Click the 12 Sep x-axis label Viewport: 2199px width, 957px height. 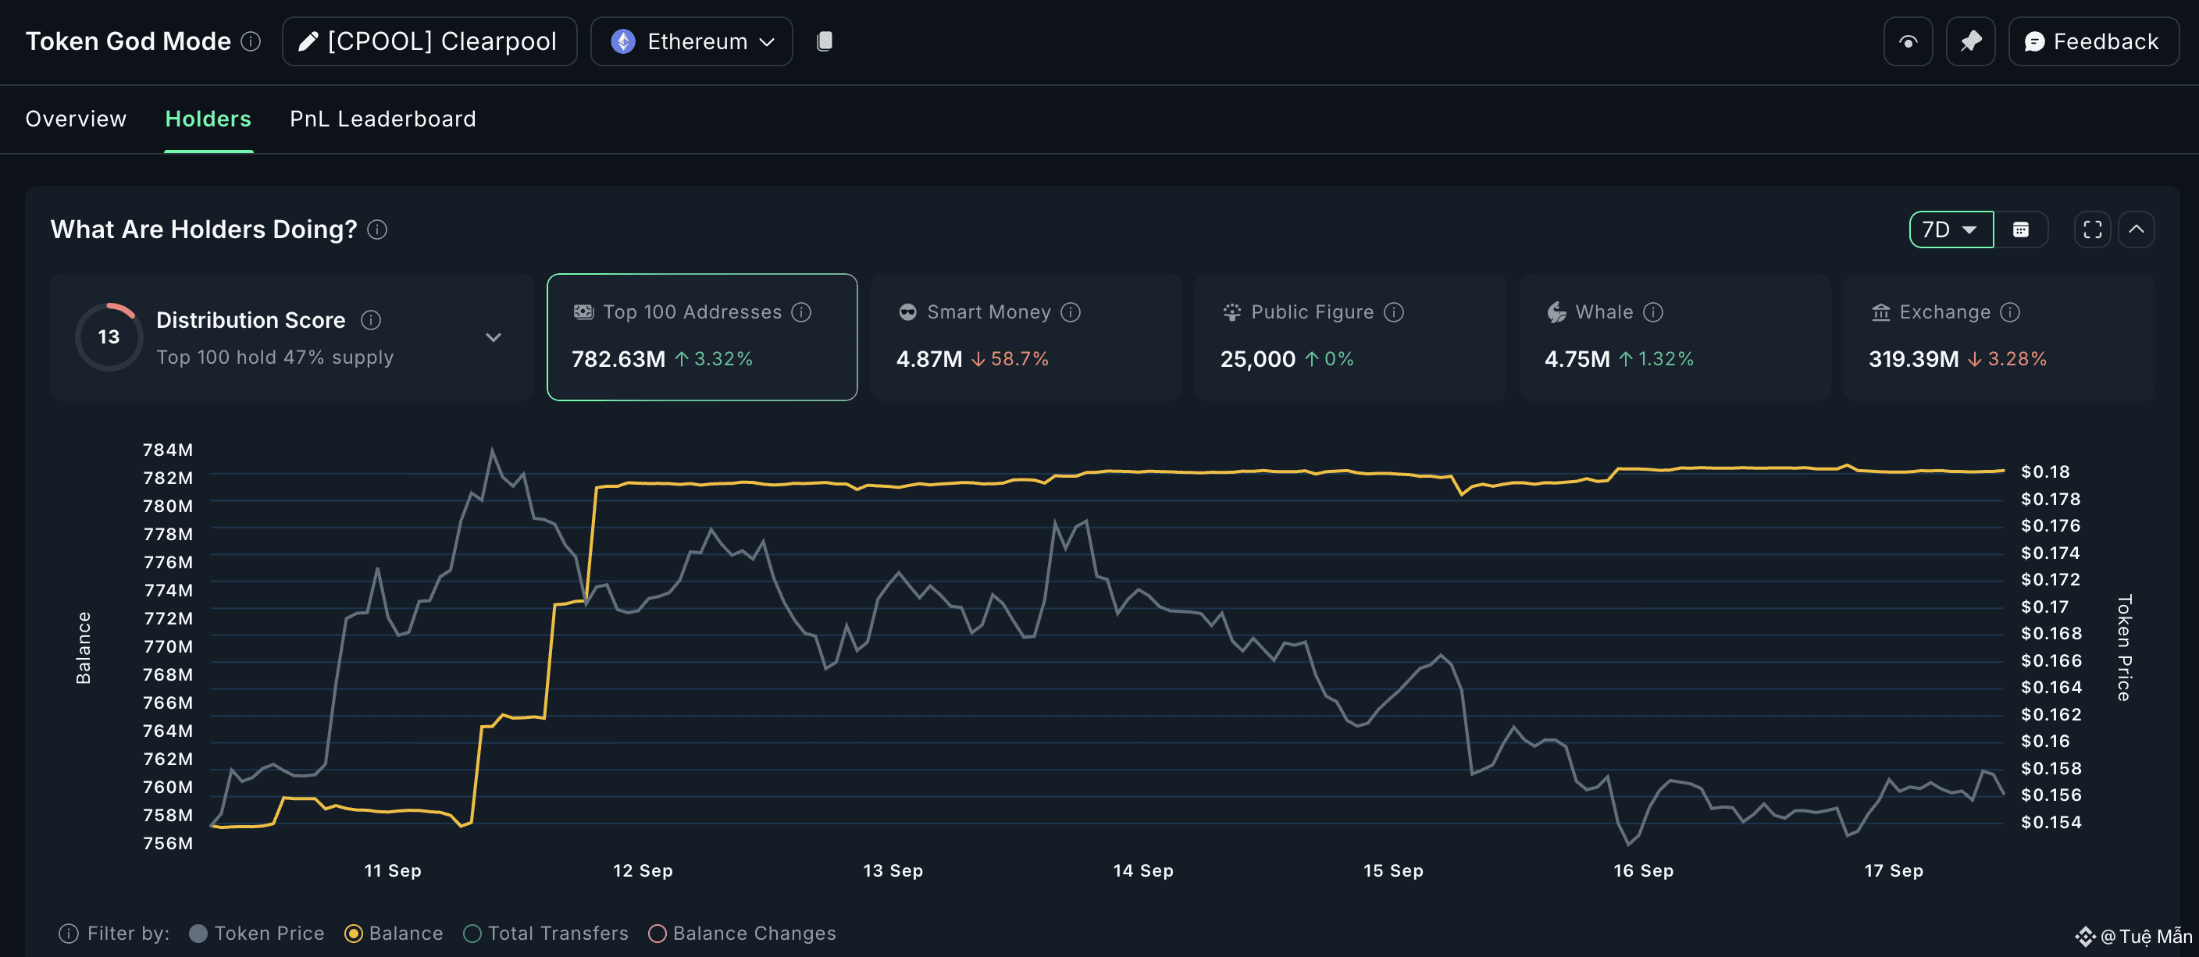pos(643,870)
